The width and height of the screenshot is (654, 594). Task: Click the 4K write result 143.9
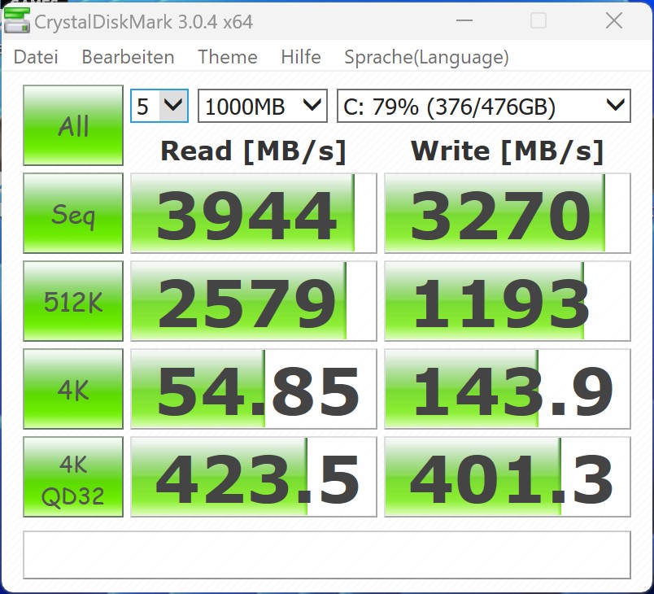click(x=508, y=389)
